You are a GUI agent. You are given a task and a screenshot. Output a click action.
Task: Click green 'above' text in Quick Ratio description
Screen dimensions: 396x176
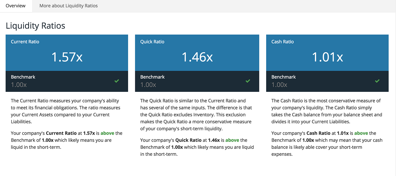pyautogui.click(x=232, y=140)
